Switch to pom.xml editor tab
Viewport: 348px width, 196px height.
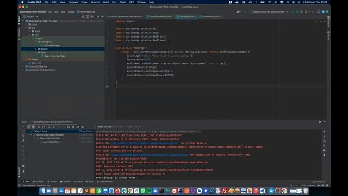pyautogui.click(x=125, y=17)
